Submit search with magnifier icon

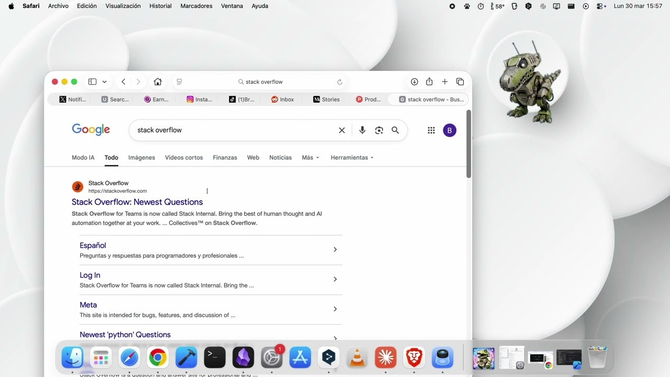[395, 130]
